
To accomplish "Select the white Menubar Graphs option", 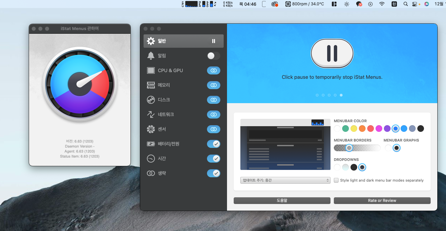I will point(388,148).
